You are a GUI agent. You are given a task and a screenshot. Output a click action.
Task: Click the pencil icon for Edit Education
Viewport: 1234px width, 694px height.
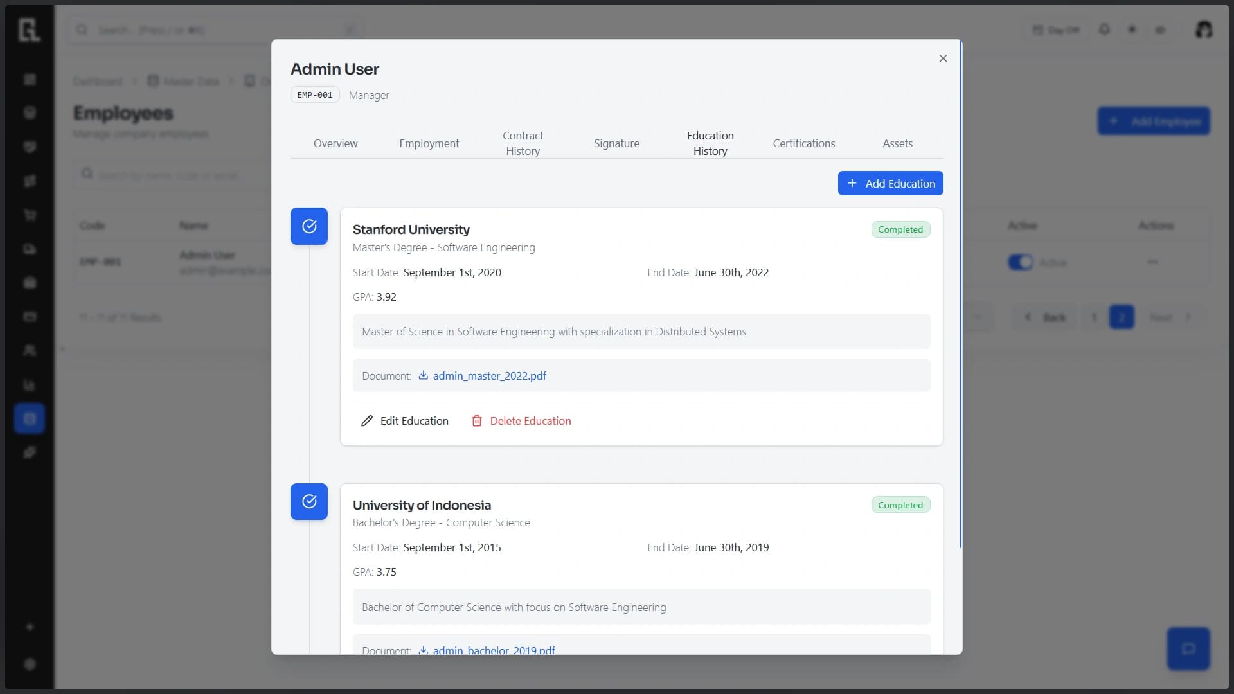(367, 421)
